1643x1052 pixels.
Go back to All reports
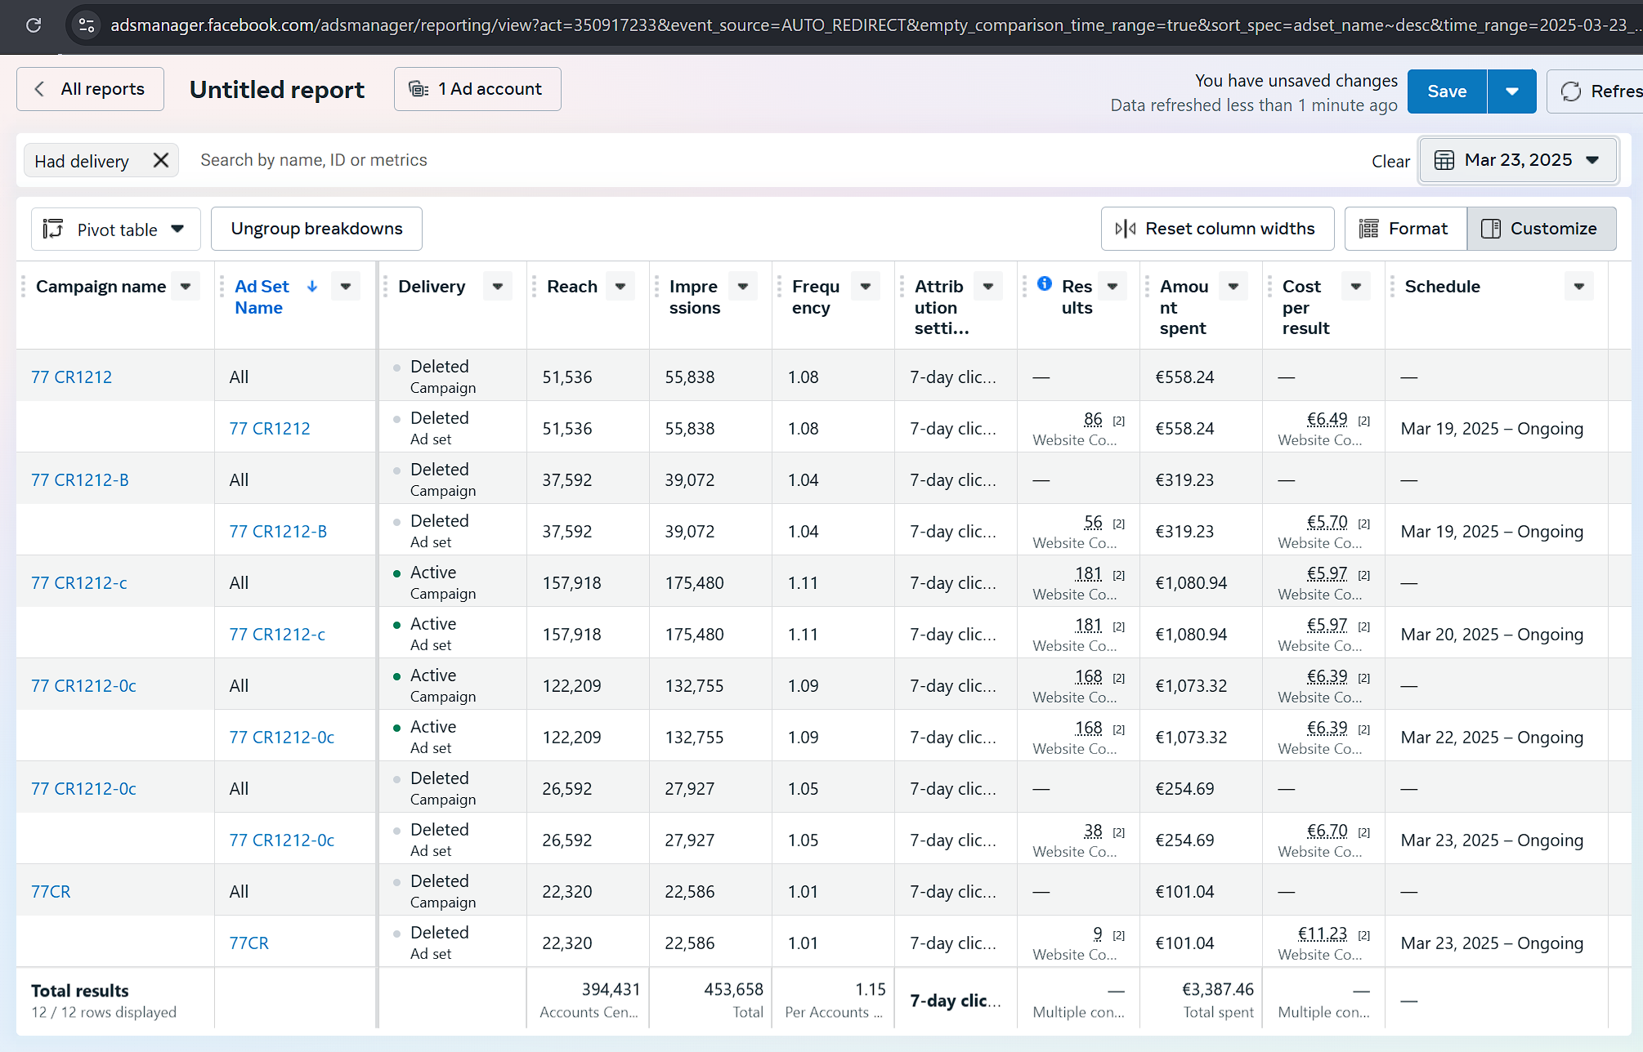coord(90,89)
